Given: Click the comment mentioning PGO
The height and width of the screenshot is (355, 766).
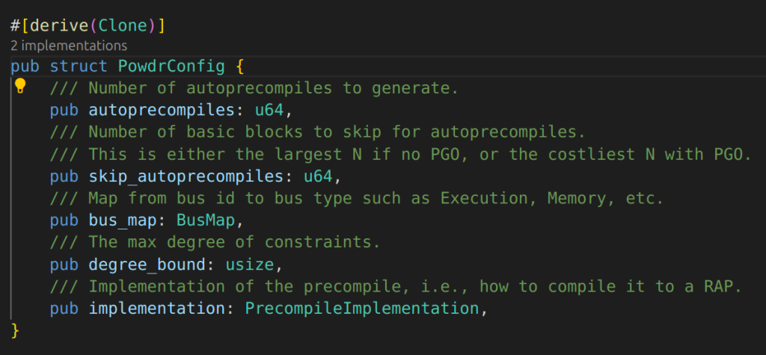Looking at the screenshot, I should click(x=401, y=154).
